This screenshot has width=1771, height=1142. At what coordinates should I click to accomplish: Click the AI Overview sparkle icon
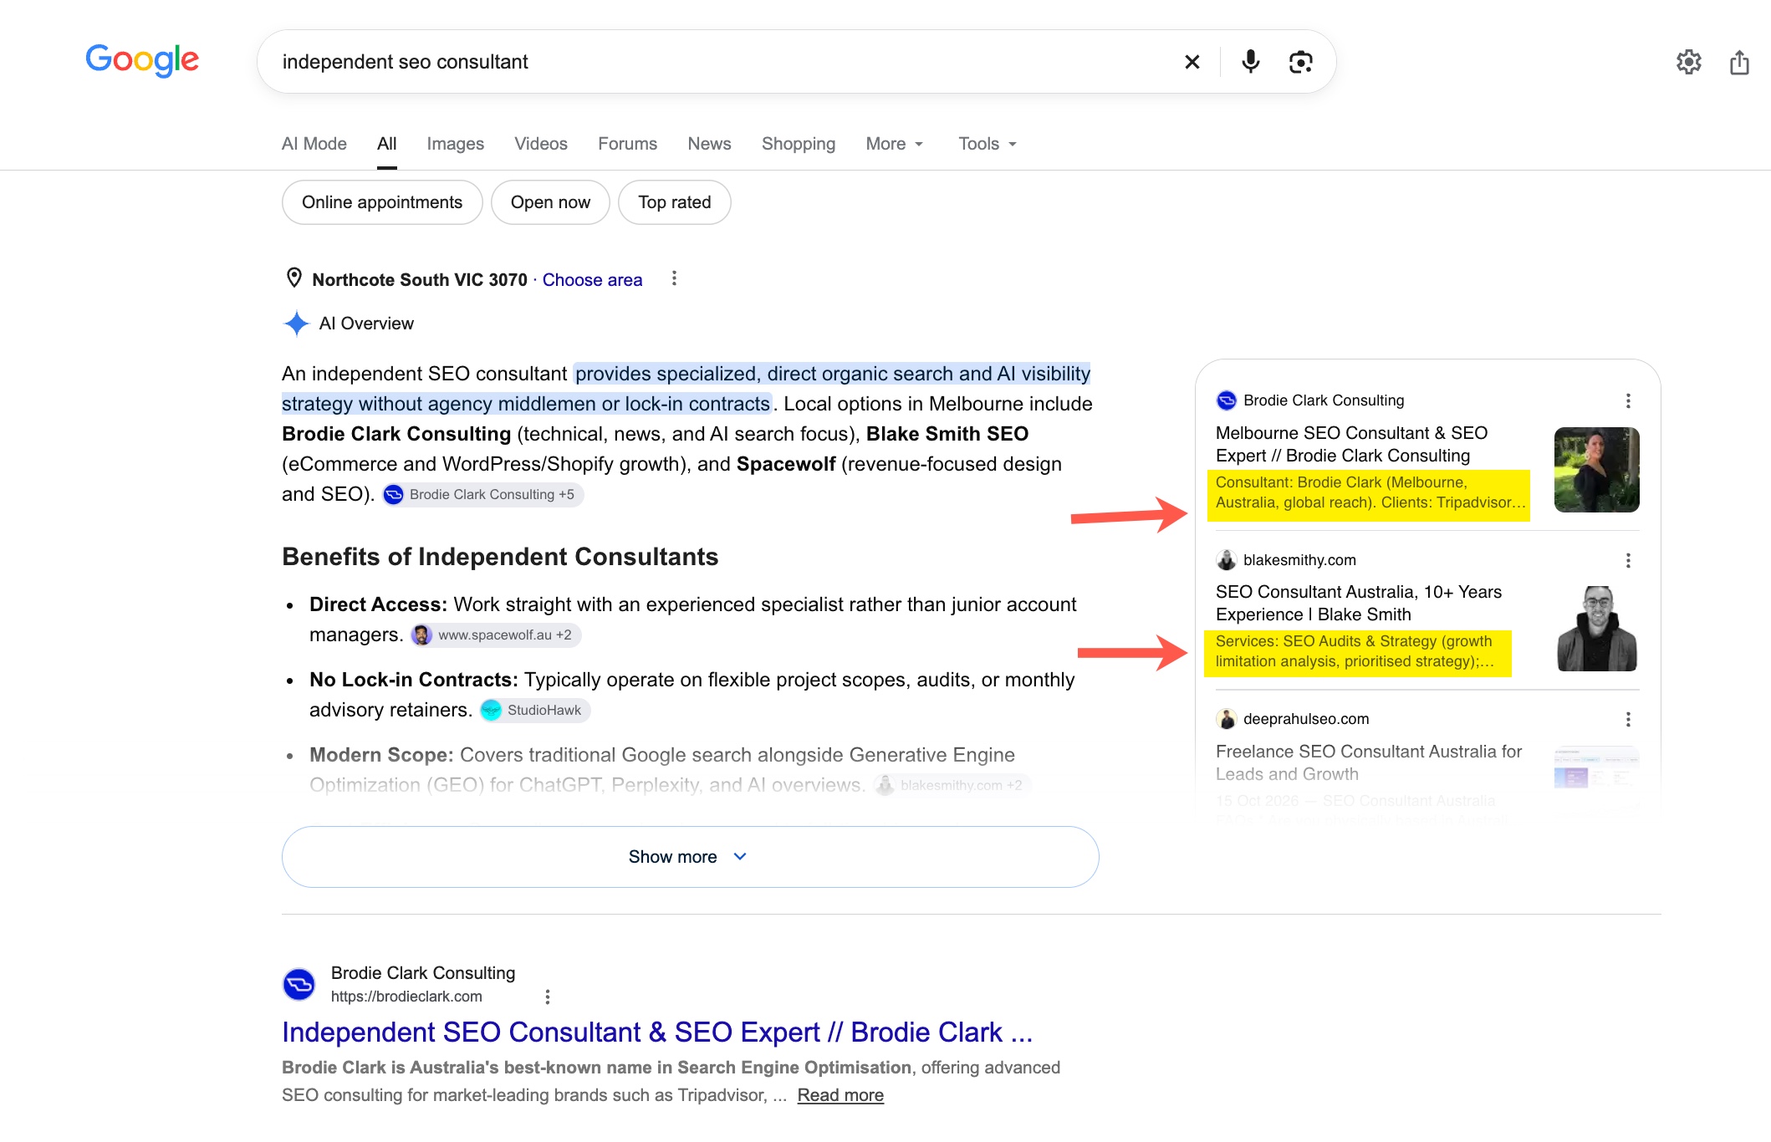coord(296,324)
